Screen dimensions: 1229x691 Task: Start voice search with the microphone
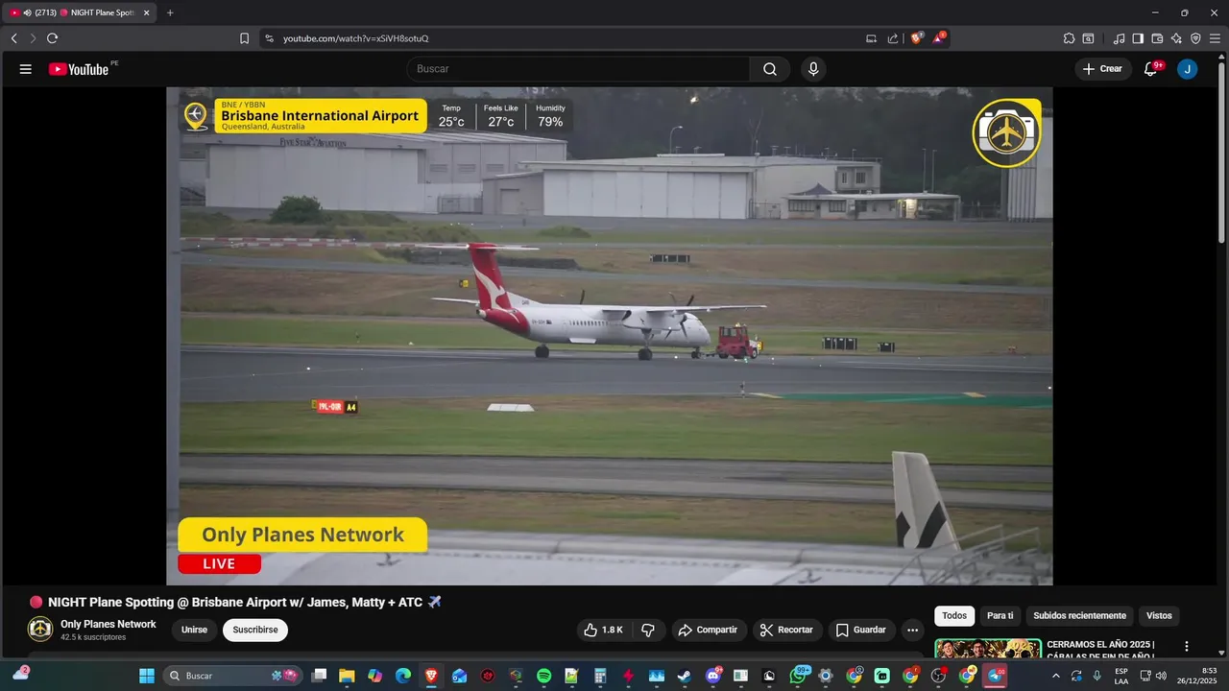[x=813, y=69]
